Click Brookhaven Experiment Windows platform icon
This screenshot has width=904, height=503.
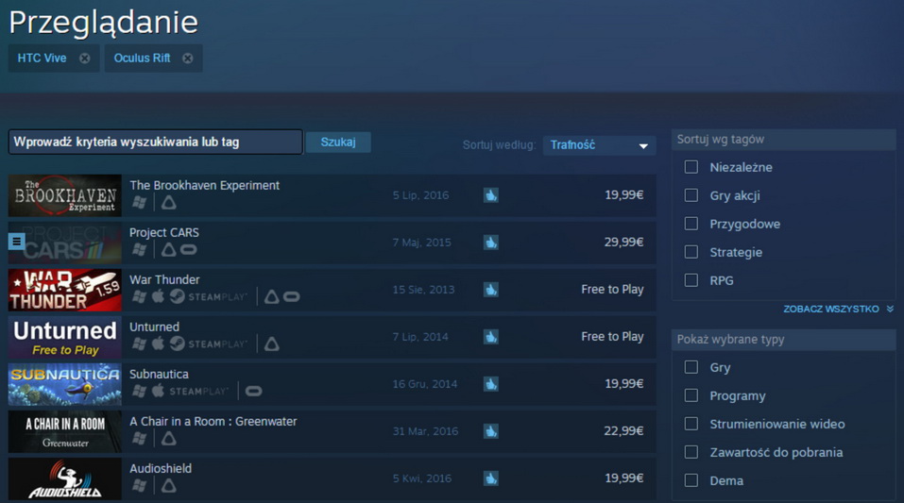tap(140, 203)
